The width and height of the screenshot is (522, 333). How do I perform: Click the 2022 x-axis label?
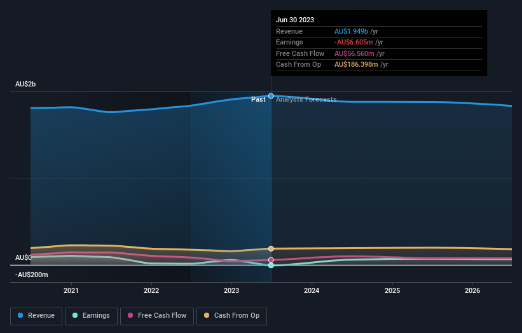[x=151, y=291]
